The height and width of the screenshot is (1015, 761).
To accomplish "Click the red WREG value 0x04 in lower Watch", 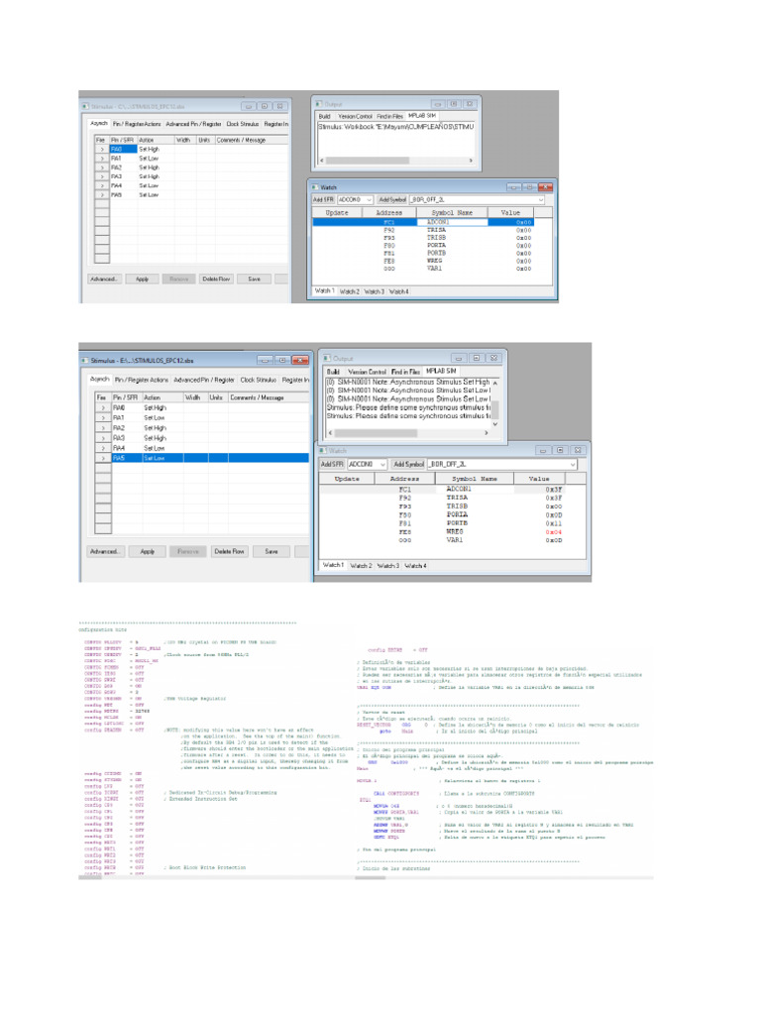I will tap(553, 532).
